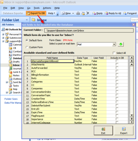Click the All Outlook Items search icon
Viewport: 138px width, 141px height.
click(x=3, y=29)
